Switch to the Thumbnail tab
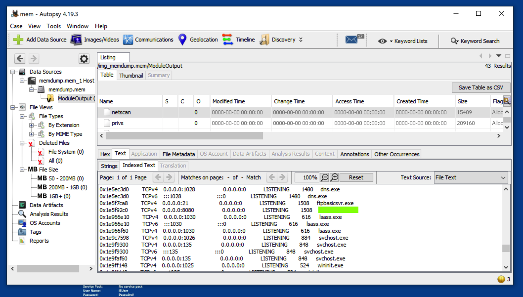The image size is (523, 297). click(131, 76)
